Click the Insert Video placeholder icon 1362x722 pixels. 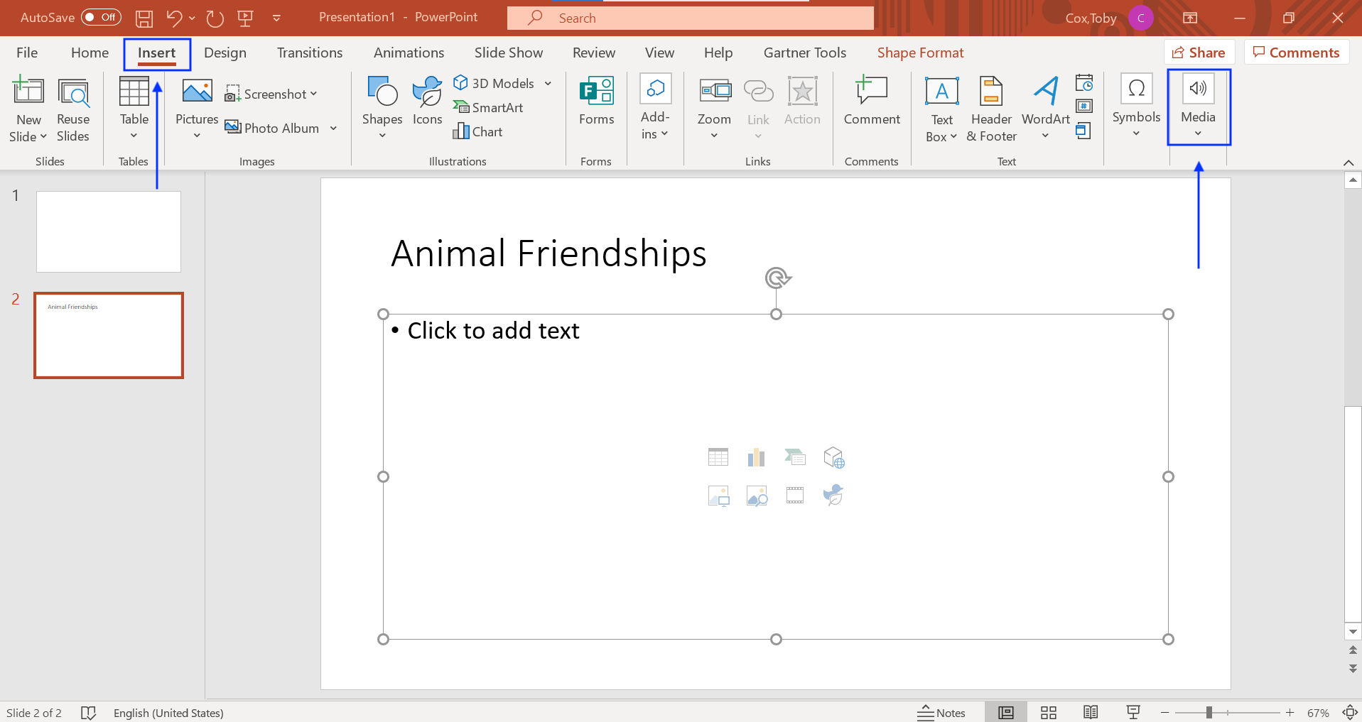click(x=795, y=495)
